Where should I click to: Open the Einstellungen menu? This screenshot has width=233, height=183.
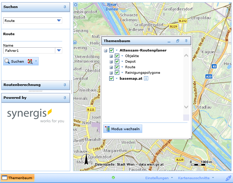pos(159,178)
